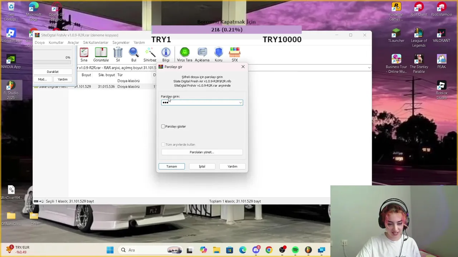The width and height of the screenshot is (458, 257).
Task: Click Yardım button beside Mod...
Action: point(63,79)
